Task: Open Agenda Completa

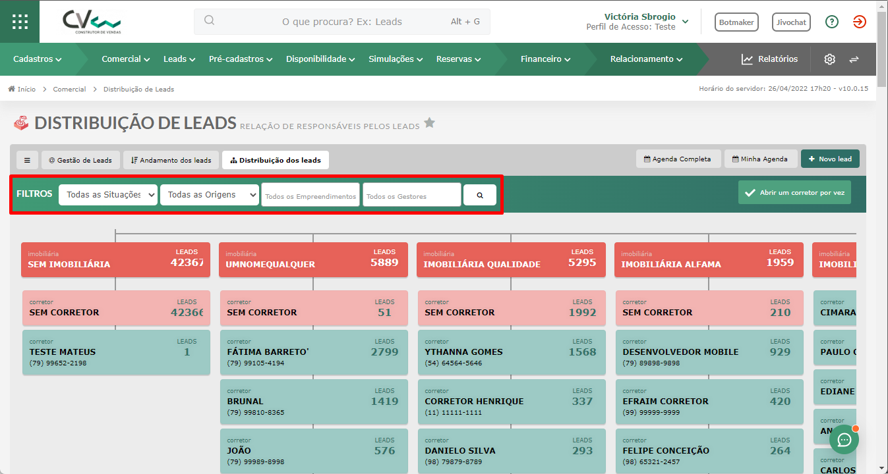Action: 677,159
